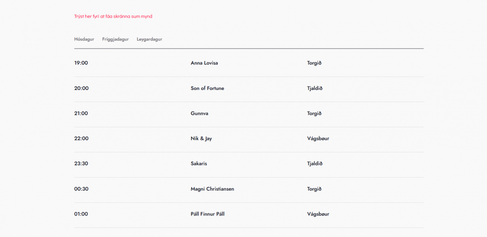Click on Sakaris in the lineup
This screenshot has width=487, height=237.
(x=199, y=164)
